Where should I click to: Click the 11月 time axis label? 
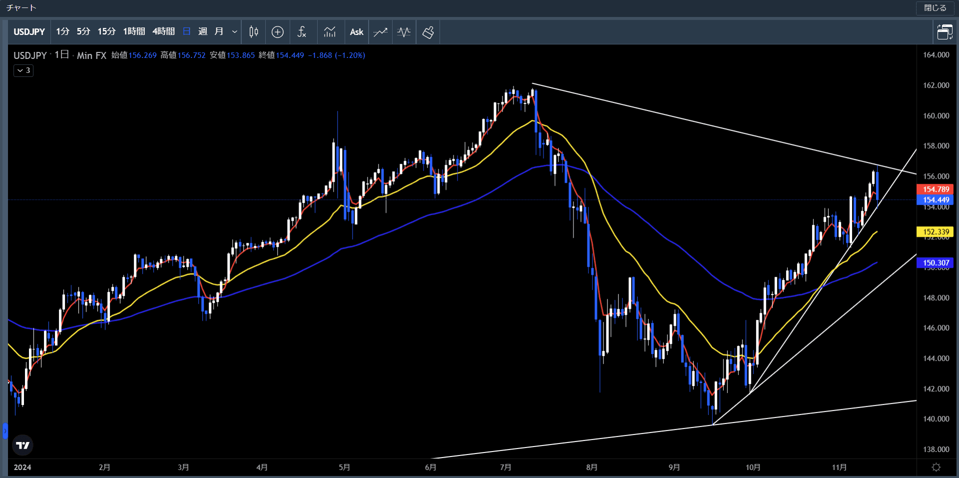click(x=839, y=468)
